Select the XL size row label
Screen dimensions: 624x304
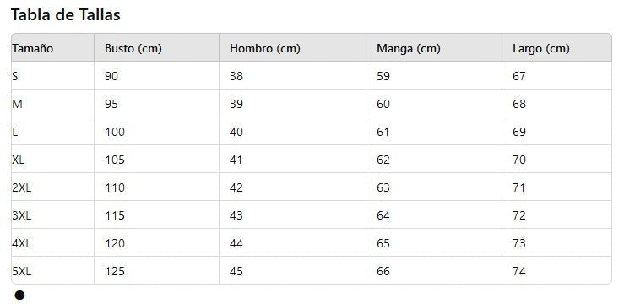[19, 160]
